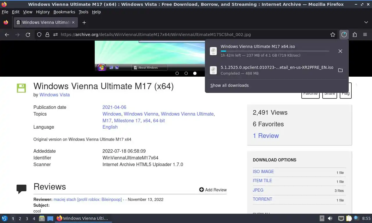Open the Help menu

(x=96, y=12)
